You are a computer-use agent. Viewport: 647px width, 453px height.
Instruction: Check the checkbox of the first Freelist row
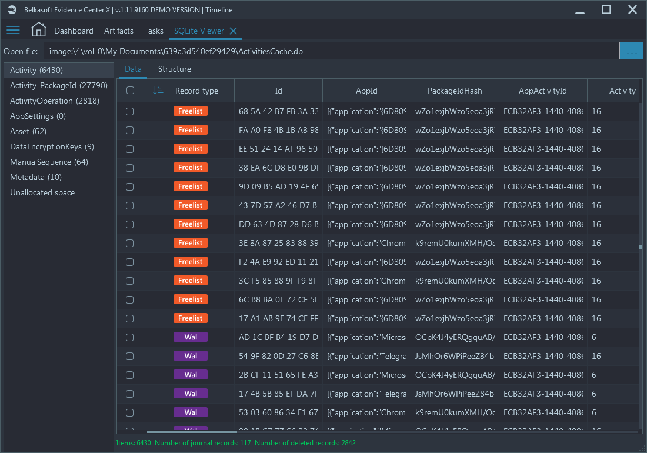(129, 111)
